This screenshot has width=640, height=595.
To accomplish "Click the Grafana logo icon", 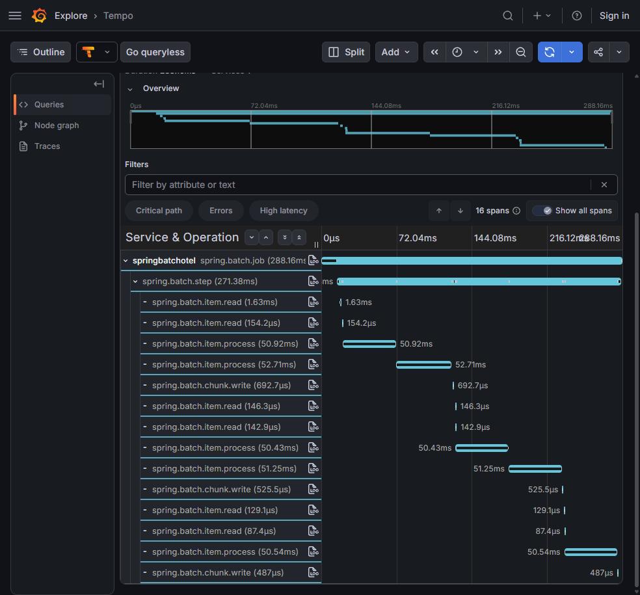I will 39,16.
